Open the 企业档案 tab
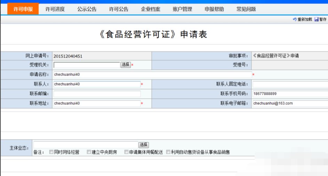This screenshot has height=176, width=328. point(150,9)
